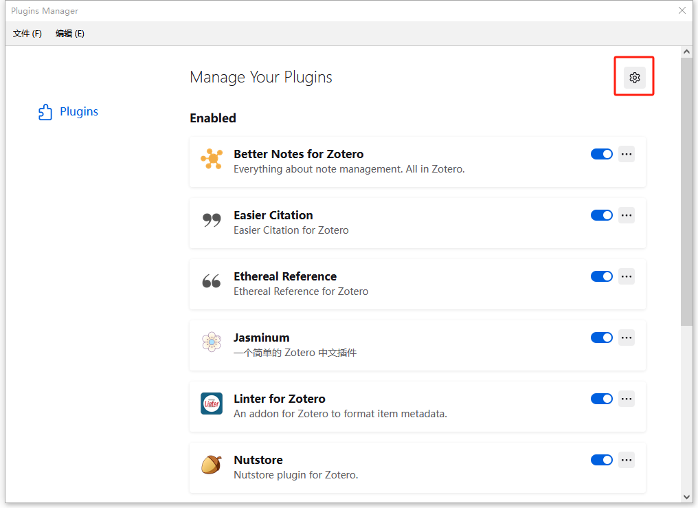Show more options for Ethereal Reference
Viewport: 698px width, 508px height.
[627, 276]
